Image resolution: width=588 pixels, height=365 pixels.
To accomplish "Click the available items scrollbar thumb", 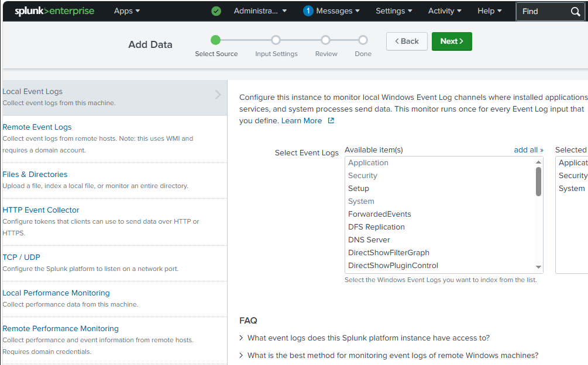I will 538,182.
